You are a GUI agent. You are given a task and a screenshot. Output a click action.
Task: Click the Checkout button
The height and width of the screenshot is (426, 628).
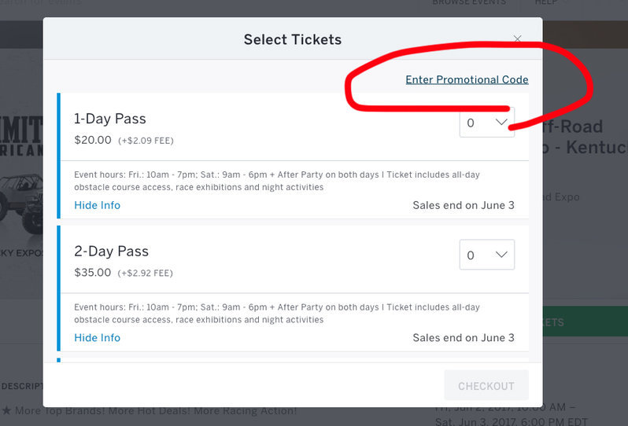(x=486, y=386)
